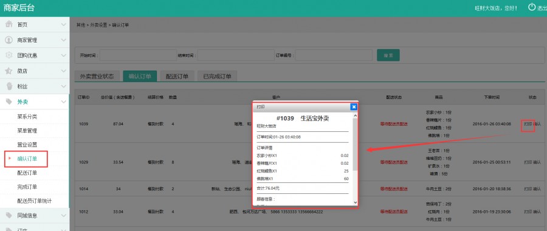Select the 确认订单 tab

click(x=140, y=77)
